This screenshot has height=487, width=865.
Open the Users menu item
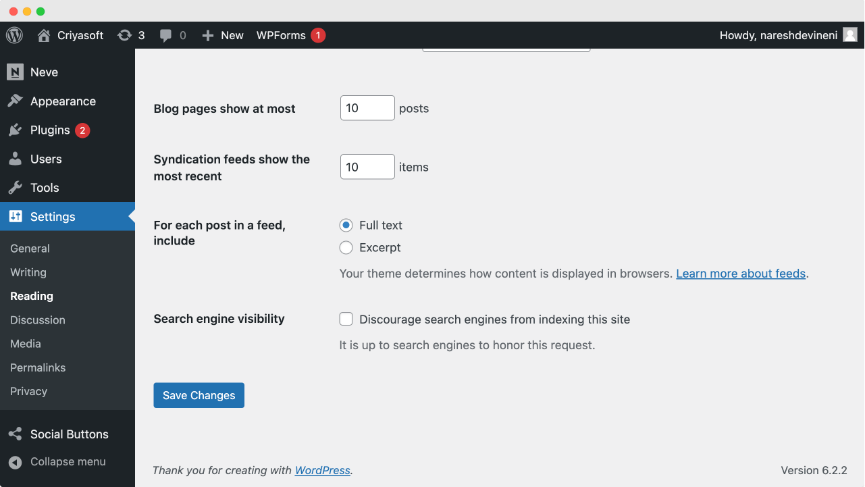pyautogui.click(x=68, y=159)
